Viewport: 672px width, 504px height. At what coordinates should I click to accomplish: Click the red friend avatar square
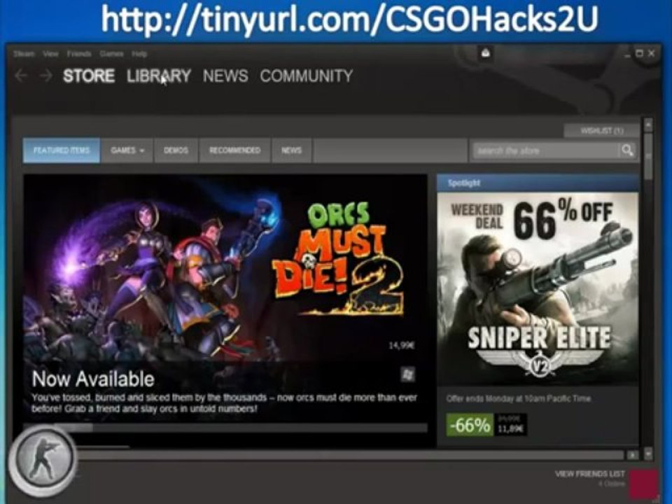coord(644,482)
